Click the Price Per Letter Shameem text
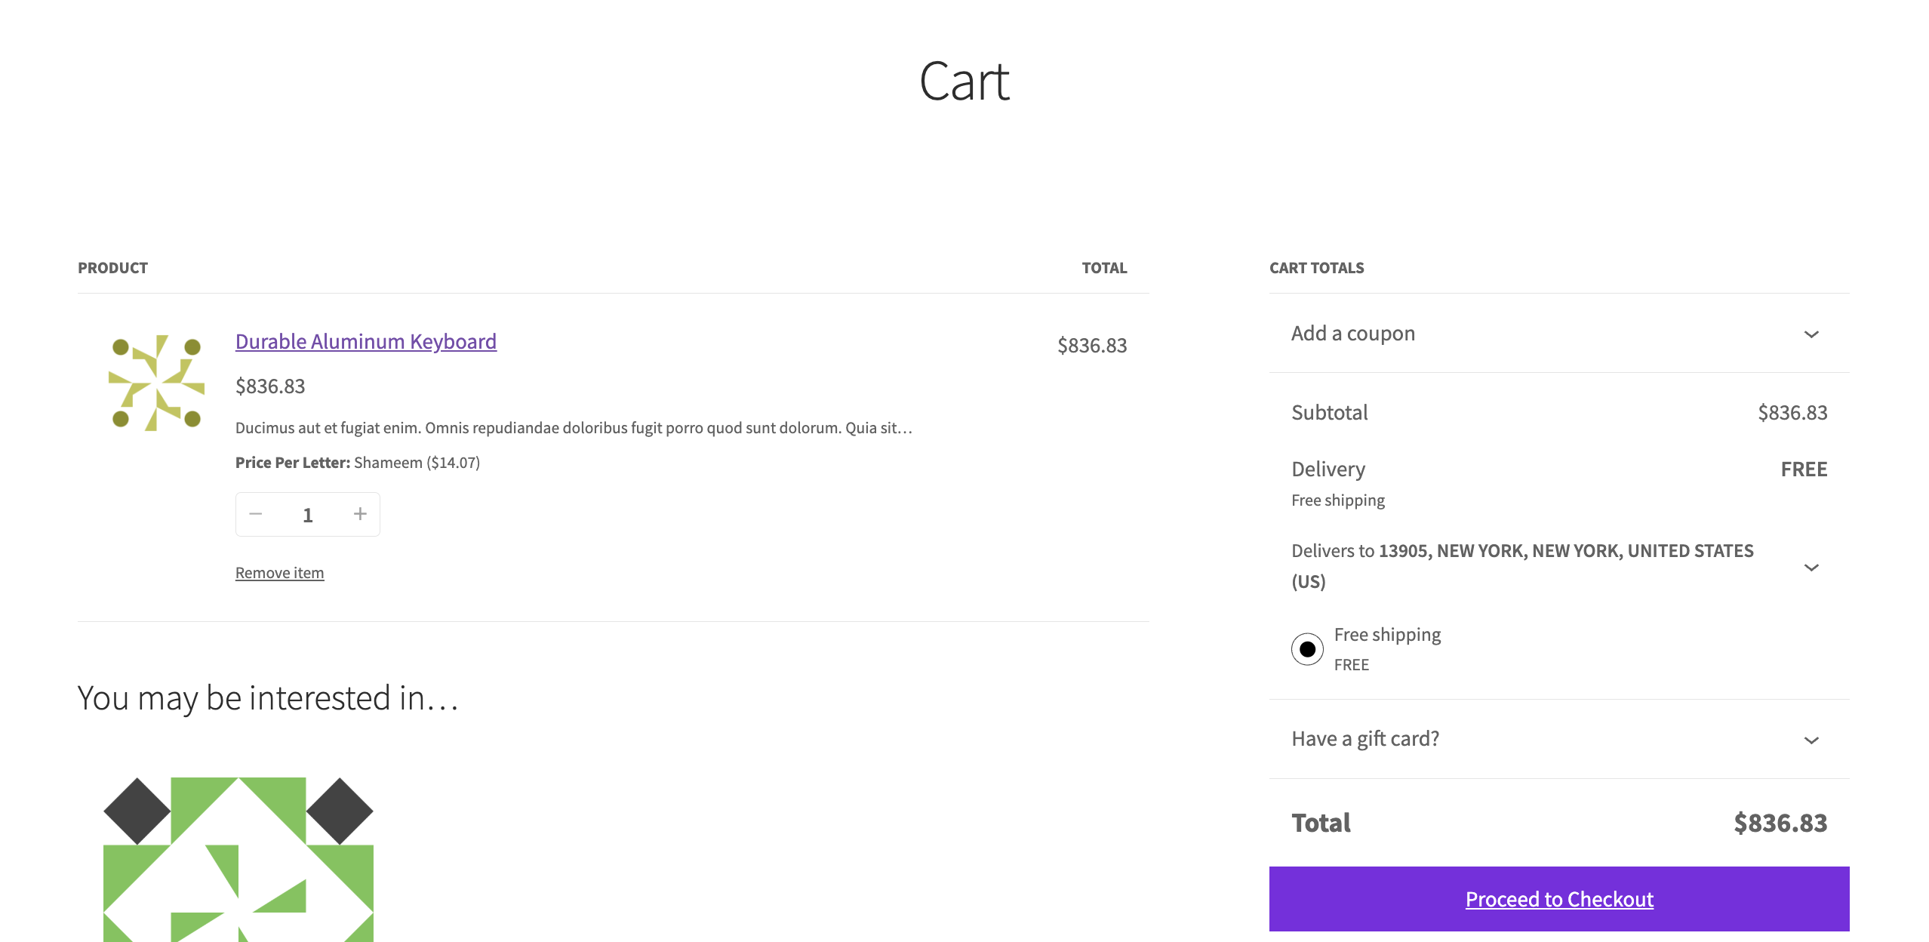Screen dimensions: 1929x942 click(x=358, y=463)
